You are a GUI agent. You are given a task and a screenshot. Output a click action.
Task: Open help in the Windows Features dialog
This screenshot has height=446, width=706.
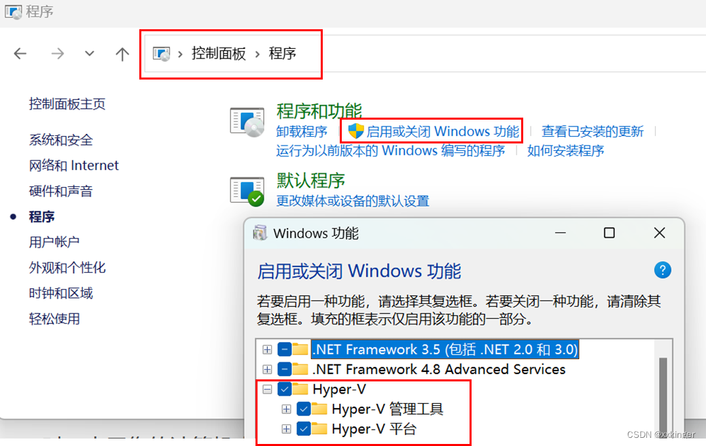(x=663, y=271)
